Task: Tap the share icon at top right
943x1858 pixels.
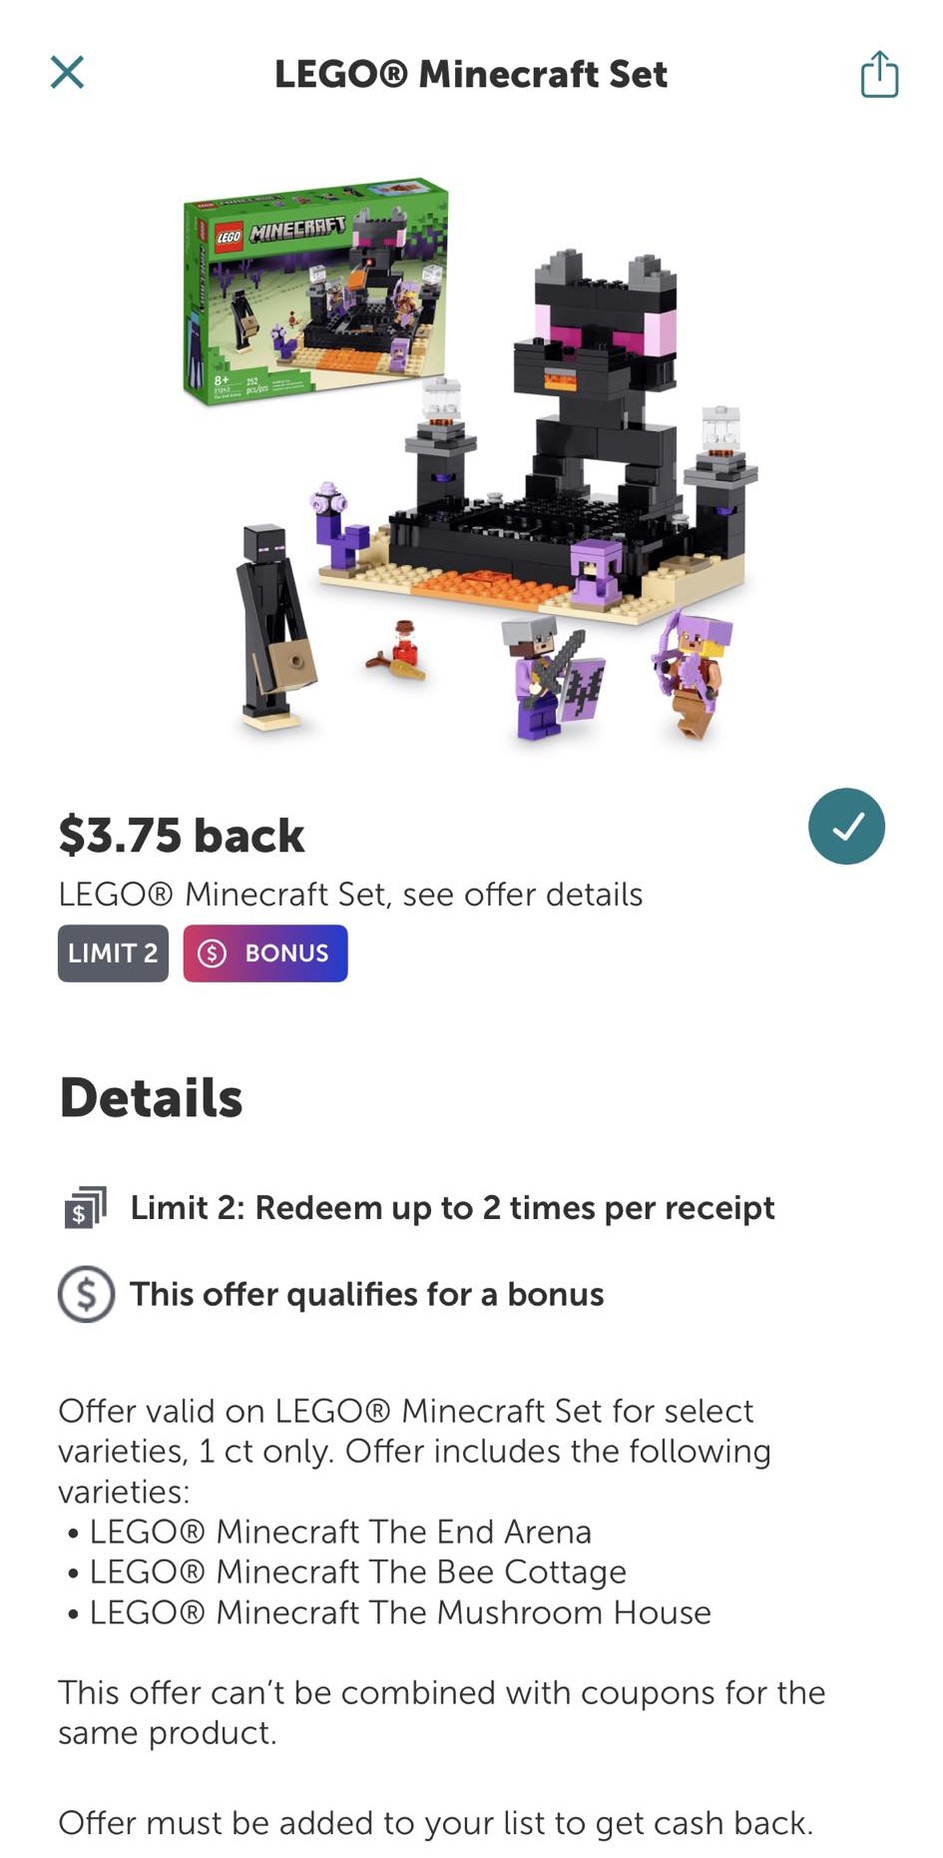Action: pyautogui.click(x=879, y=74)
